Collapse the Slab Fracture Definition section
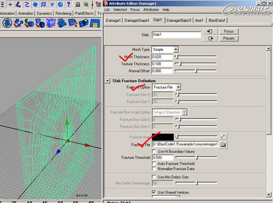 108,81
